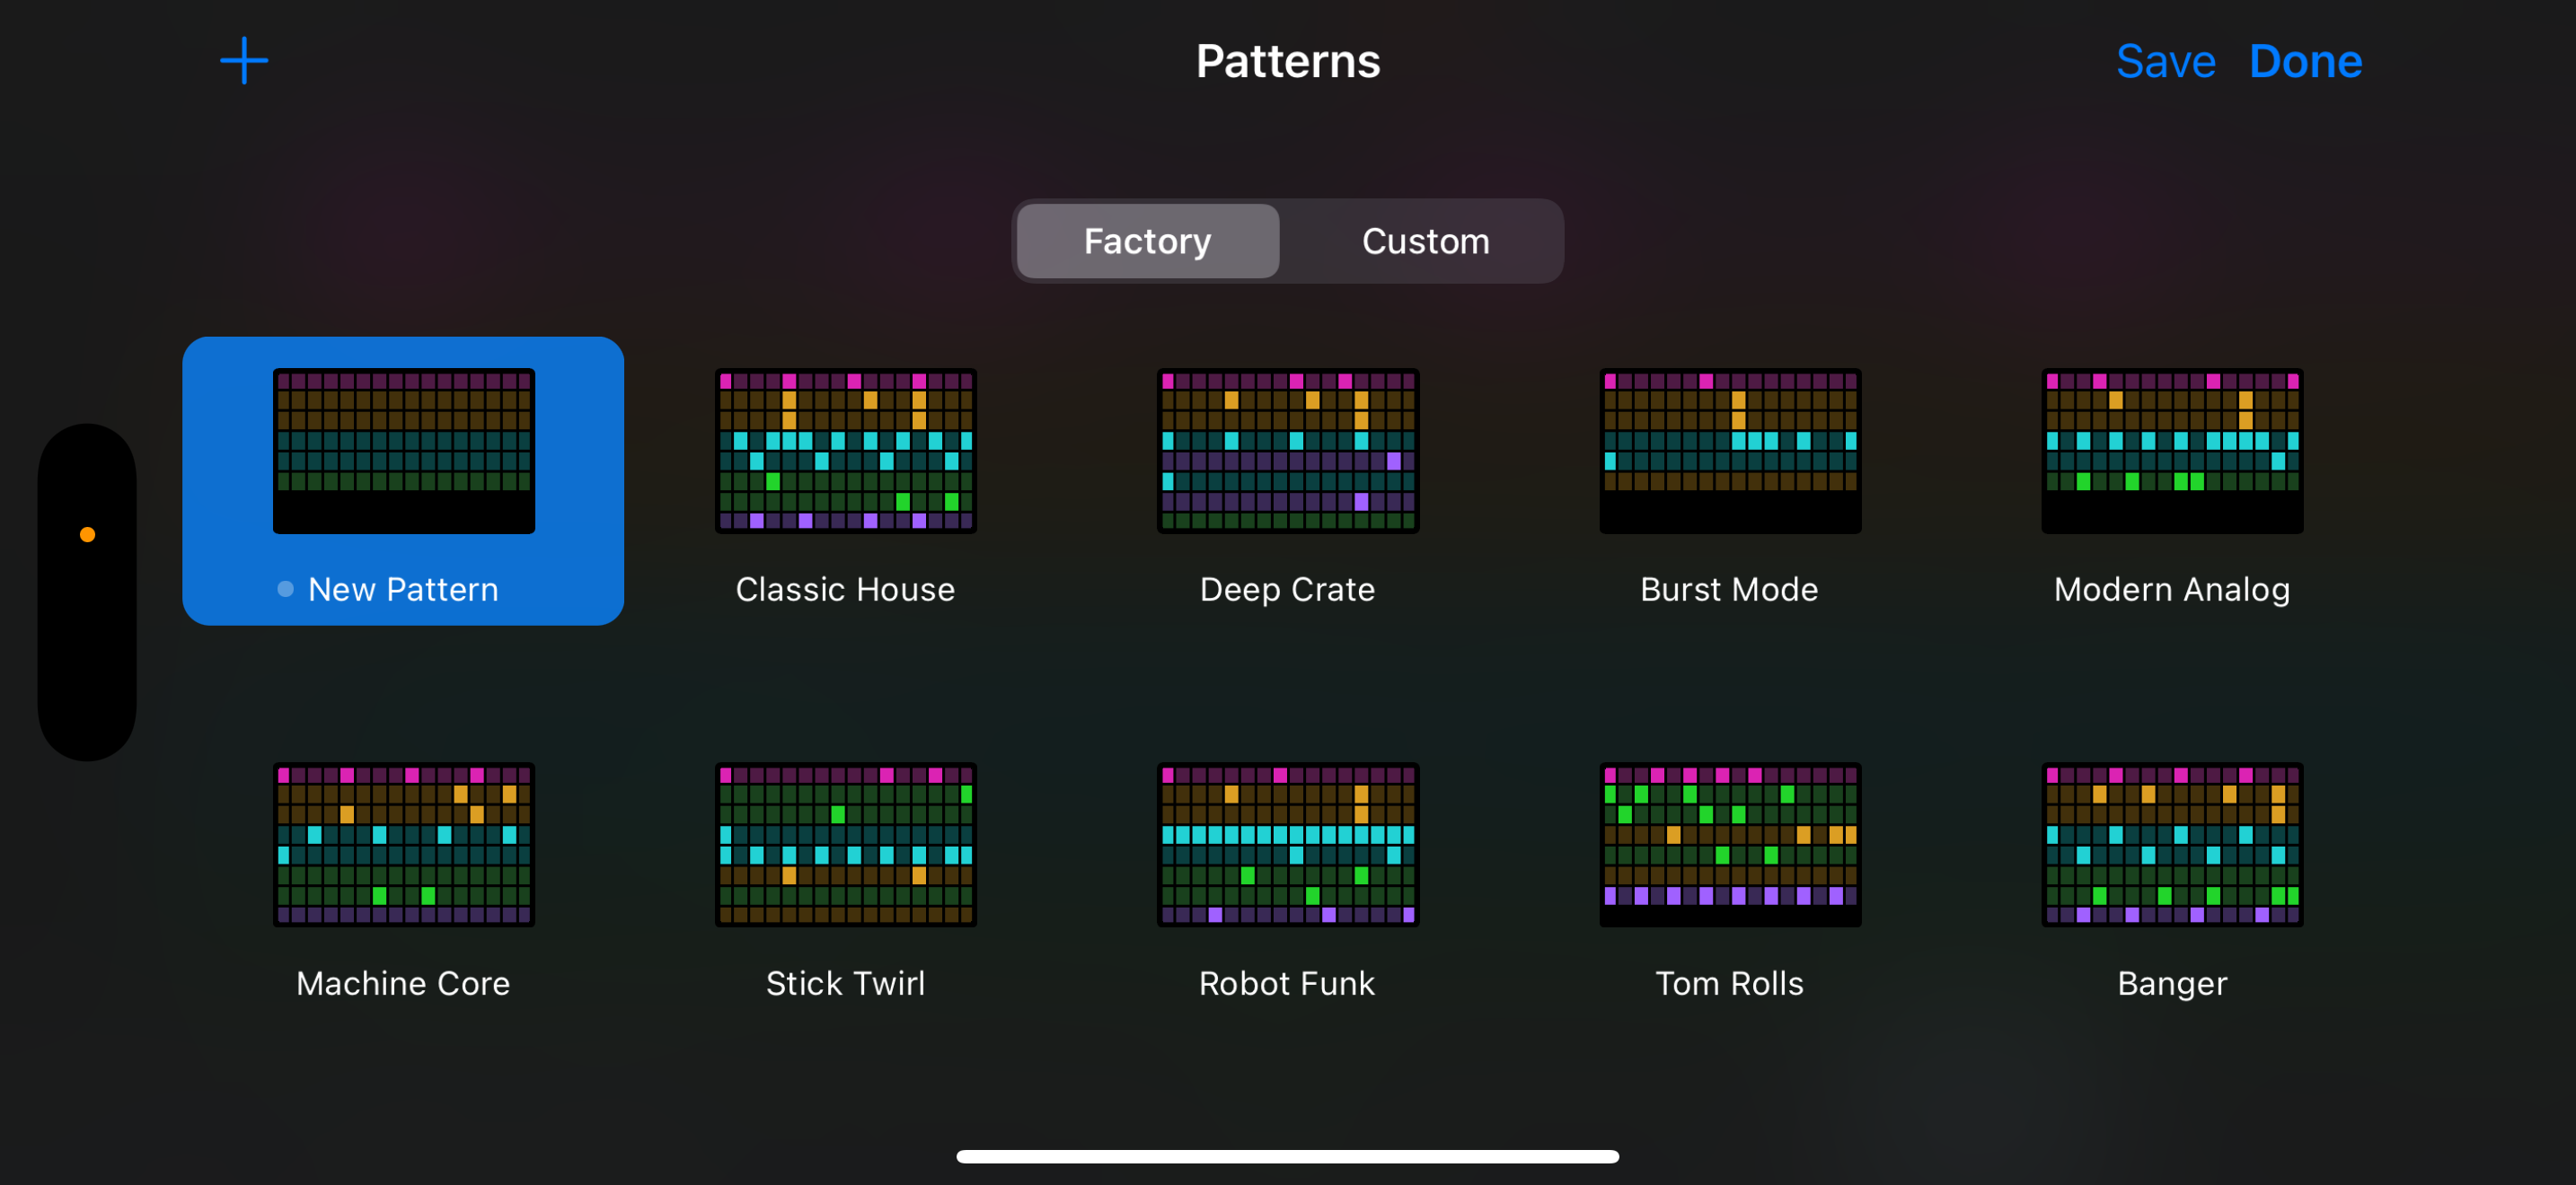Tap the plus icon to add pattern
Viewport: 2576px width, 1185px height.
[244, 61]
